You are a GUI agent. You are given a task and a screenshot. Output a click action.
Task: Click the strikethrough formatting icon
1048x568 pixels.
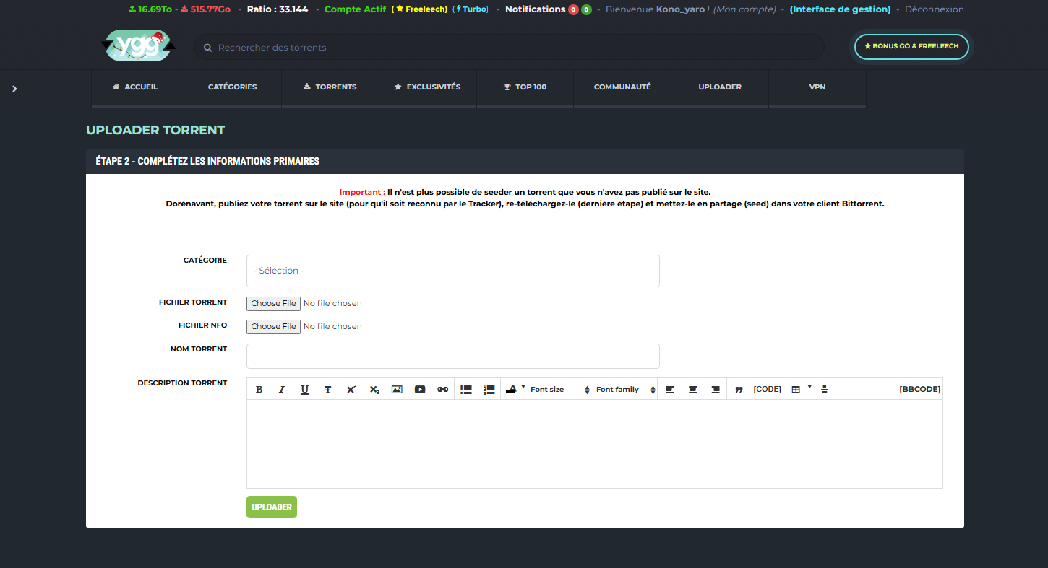tap(327, 390)
